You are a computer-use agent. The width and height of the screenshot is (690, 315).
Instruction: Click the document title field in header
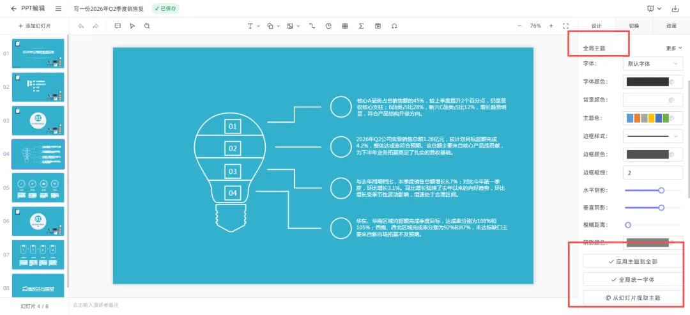(x=109, y=8)
